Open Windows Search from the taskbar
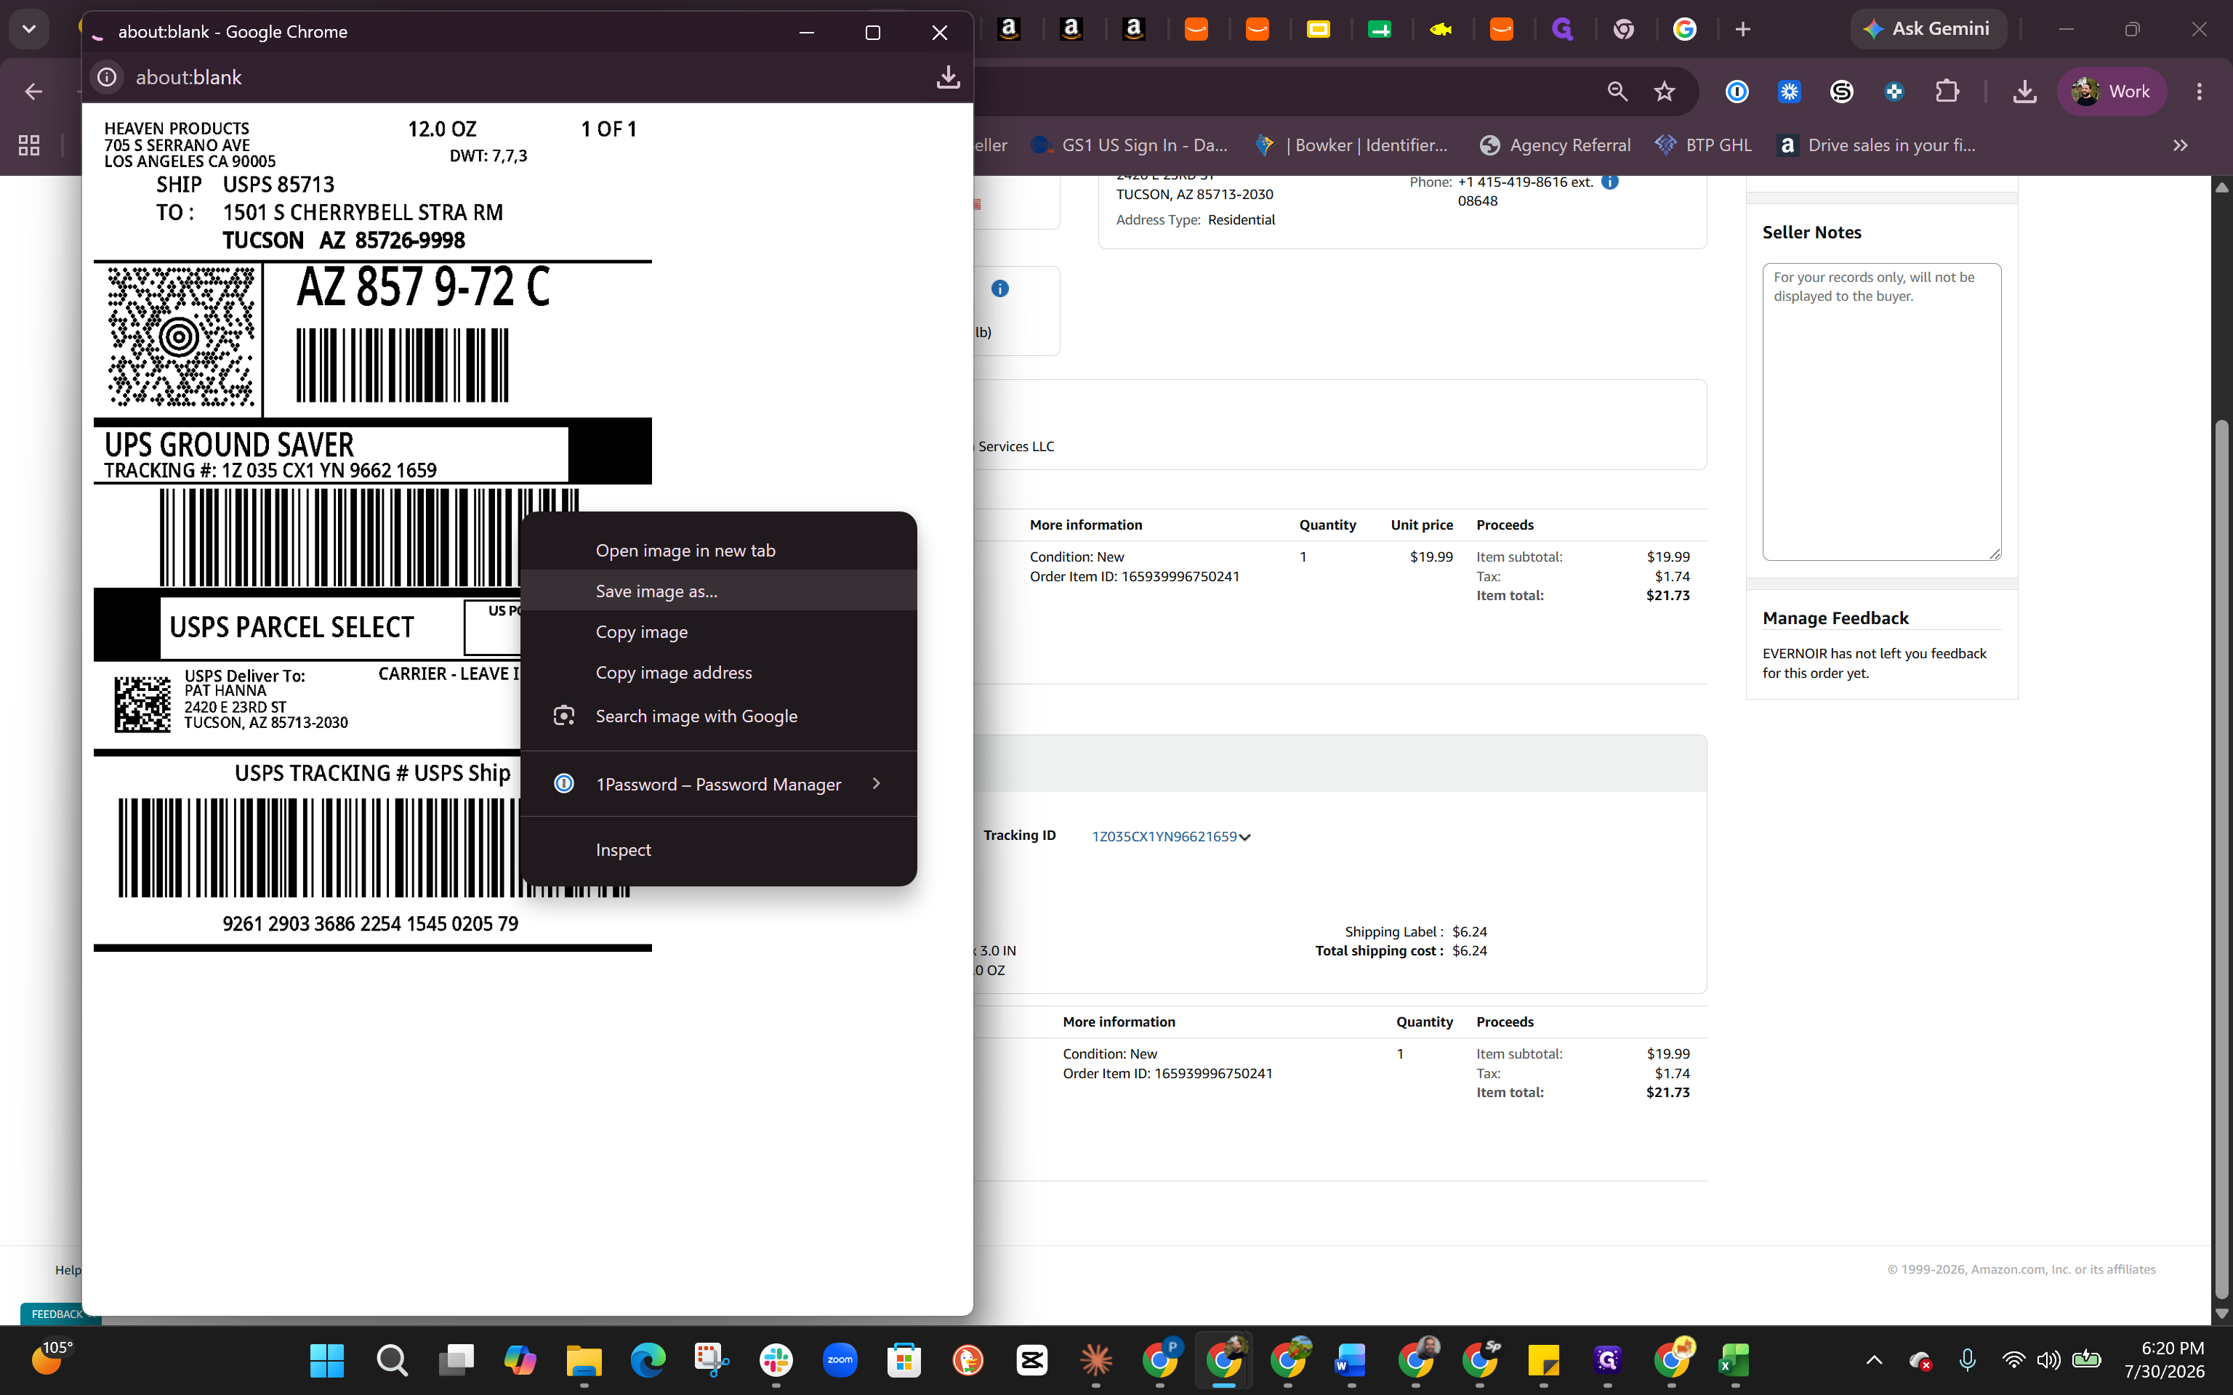2233x1395 pixels. [x=391, y=1360]
